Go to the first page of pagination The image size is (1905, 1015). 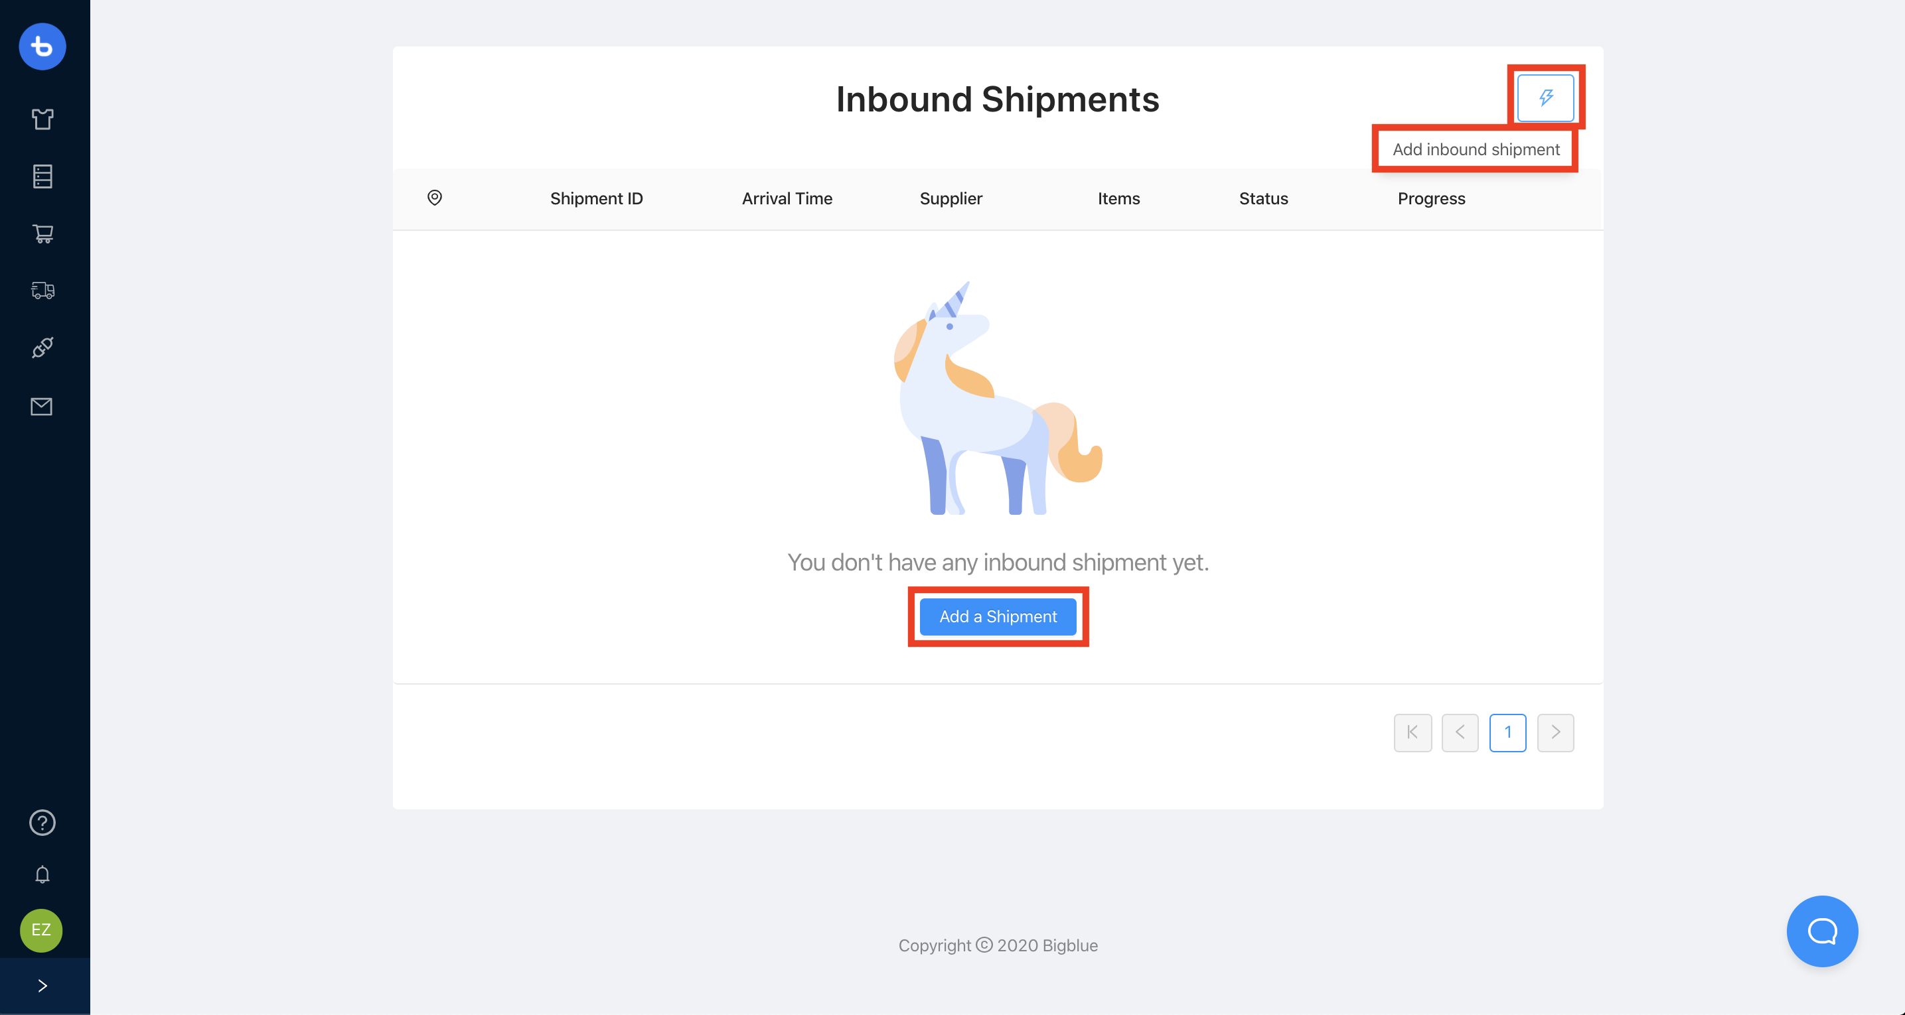click(x=1412, y=732)
